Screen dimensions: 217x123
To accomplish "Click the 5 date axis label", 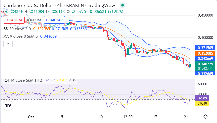I will pyautogui.click(x=62, y=117).
